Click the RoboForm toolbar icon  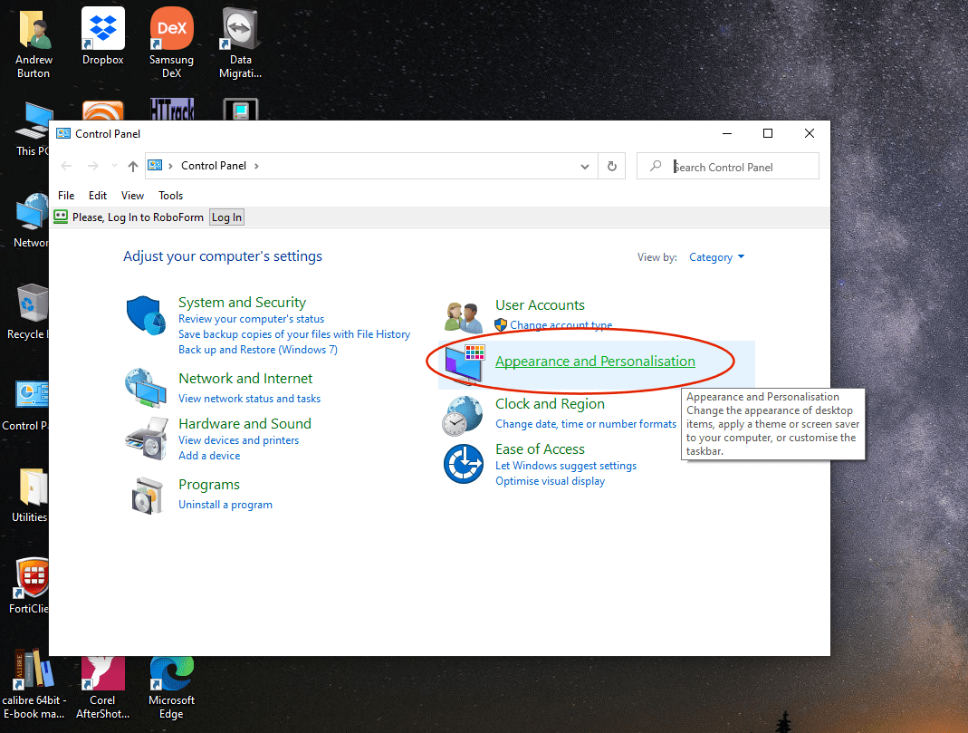coord(61,217)
